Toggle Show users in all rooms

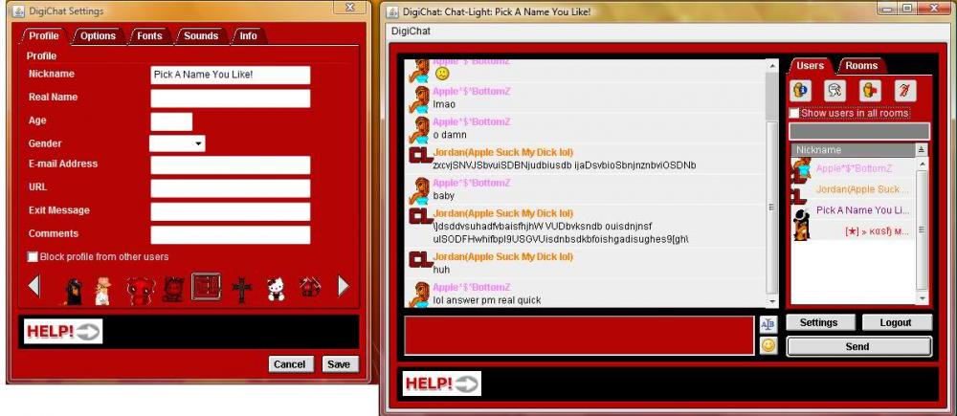[x=794, y=113]
